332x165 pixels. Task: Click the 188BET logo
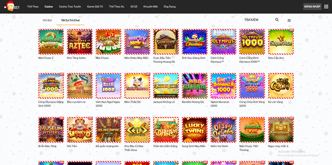click(12, 6)
